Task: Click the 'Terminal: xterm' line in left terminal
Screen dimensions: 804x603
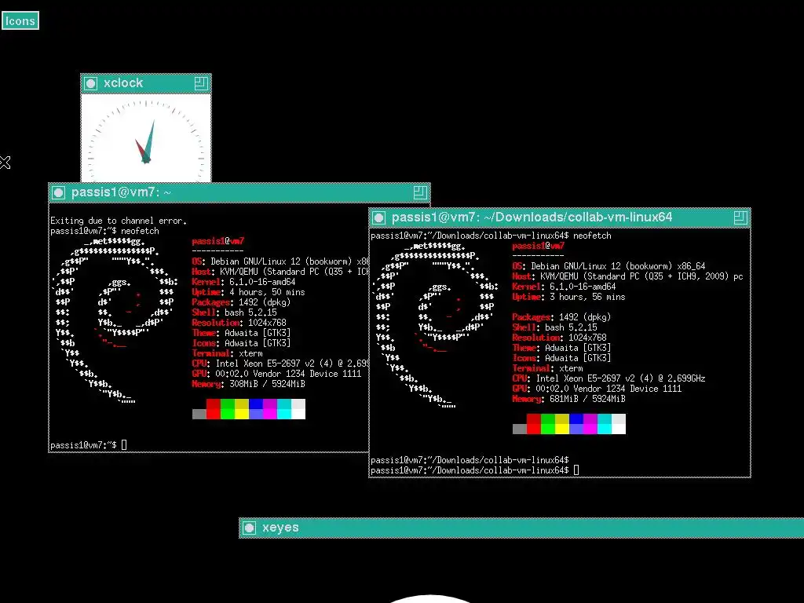Action: pyautogui.click(x=227, y=353)
